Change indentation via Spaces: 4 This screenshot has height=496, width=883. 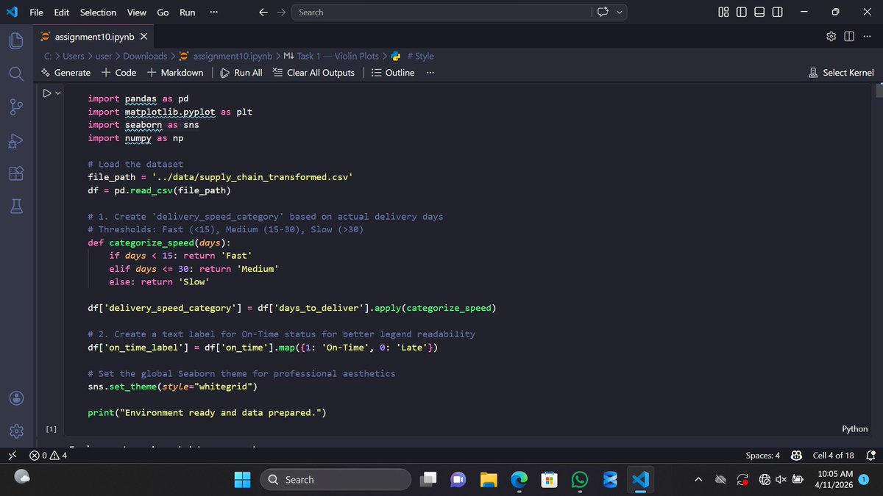click(x=763, y=456)
